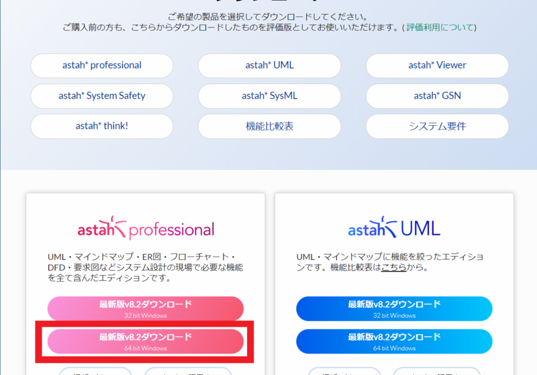Click the text ご希望の製品を選択してダウンロードしてください。
537x375 pixels.
[268, 16]
